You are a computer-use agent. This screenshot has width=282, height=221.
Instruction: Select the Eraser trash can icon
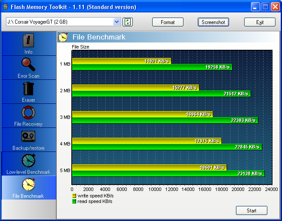point(28,88)
